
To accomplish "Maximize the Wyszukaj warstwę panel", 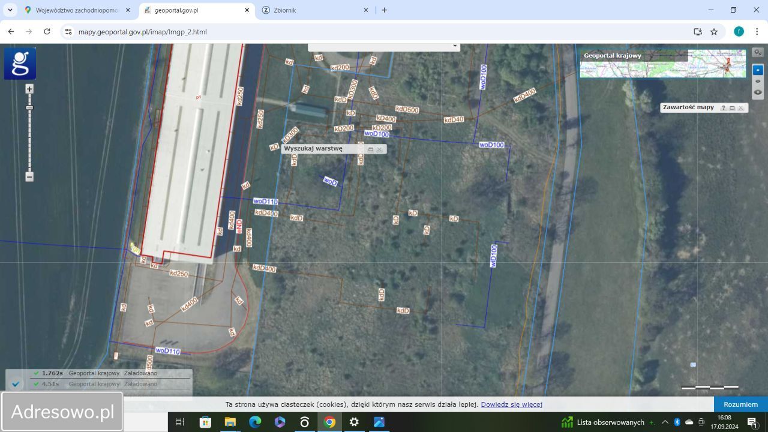I will point(370,149).
